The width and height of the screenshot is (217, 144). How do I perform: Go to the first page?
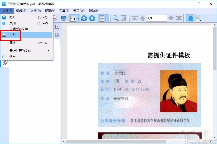[x=135, y=18]
